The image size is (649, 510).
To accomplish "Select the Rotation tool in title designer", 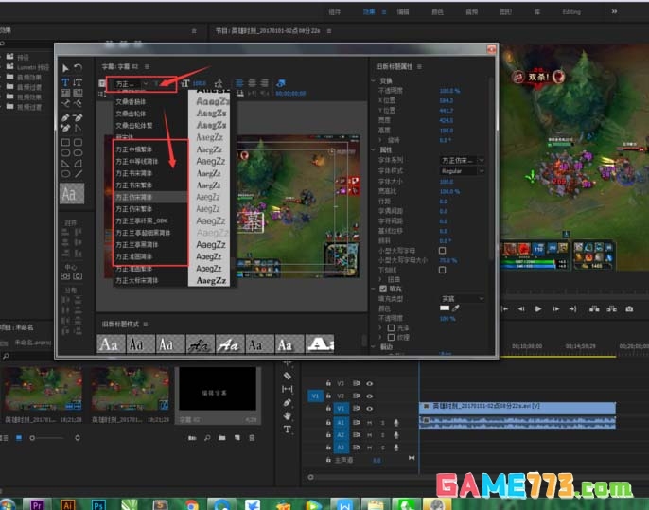I will (78, 67).
